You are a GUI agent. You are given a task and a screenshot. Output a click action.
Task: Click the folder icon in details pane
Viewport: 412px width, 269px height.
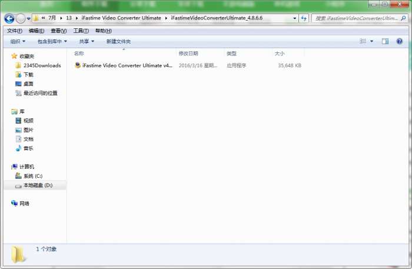click(18, 254)
